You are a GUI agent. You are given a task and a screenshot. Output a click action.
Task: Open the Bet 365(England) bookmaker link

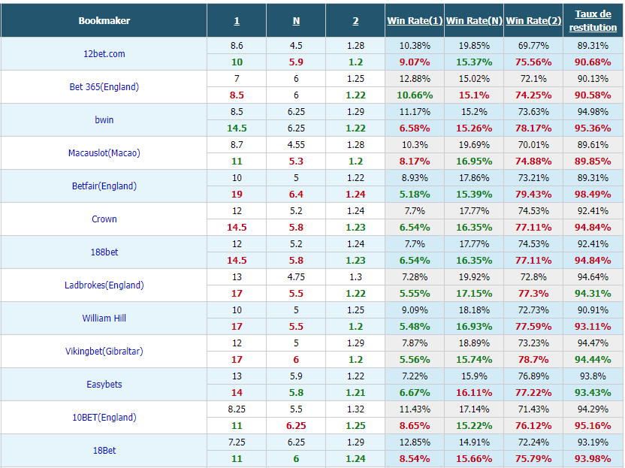pos(104,87)
